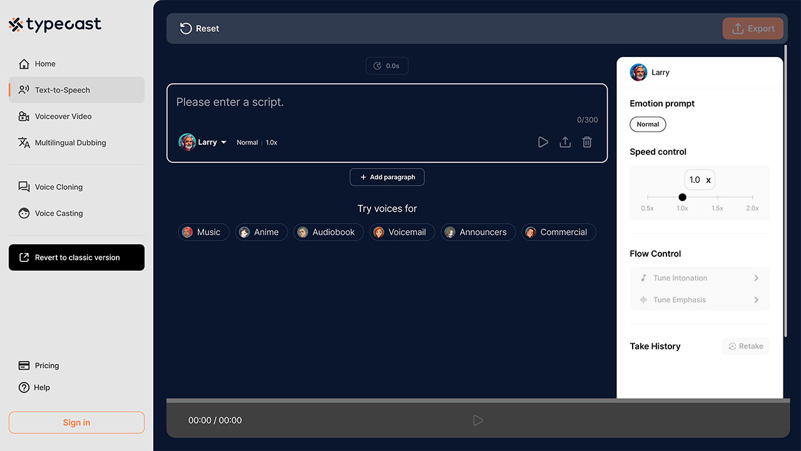This screenshot has width=801, height=451.
Task: Click Add paragraph button
Action: coord(387,177)
